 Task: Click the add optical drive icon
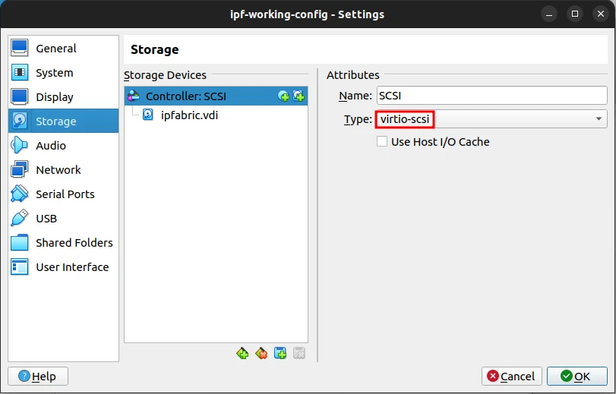283,96
